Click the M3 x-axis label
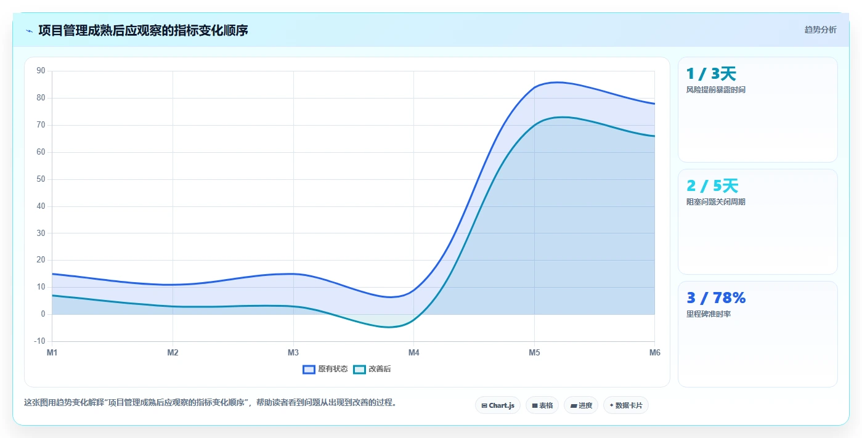 [293, 352]
